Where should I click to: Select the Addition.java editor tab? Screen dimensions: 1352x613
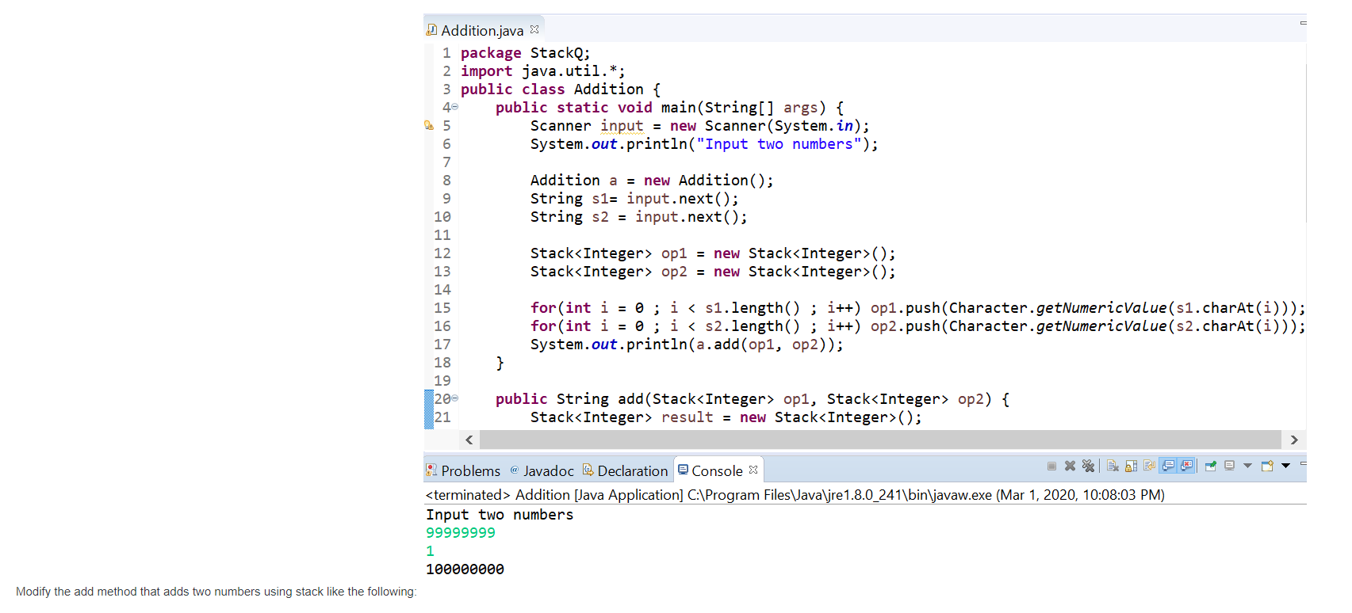click(482, 30)
